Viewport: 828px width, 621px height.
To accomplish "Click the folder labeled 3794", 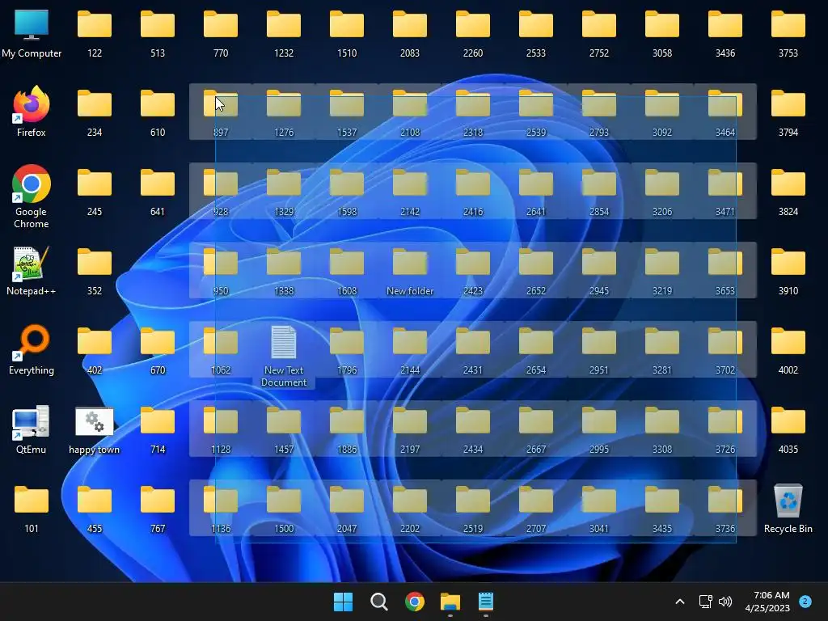I will tap(788, 112).
